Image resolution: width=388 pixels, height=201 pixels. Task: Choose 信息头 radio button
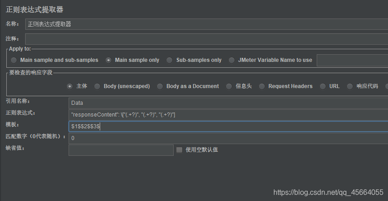[229, 86]
